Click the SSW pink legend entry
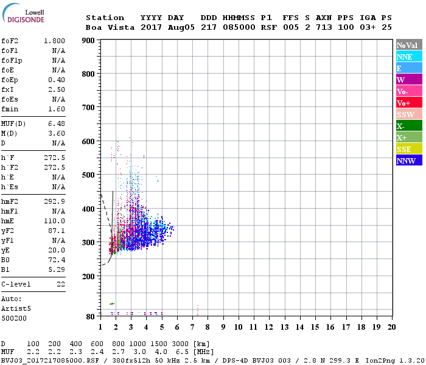 tap(408, 114)
